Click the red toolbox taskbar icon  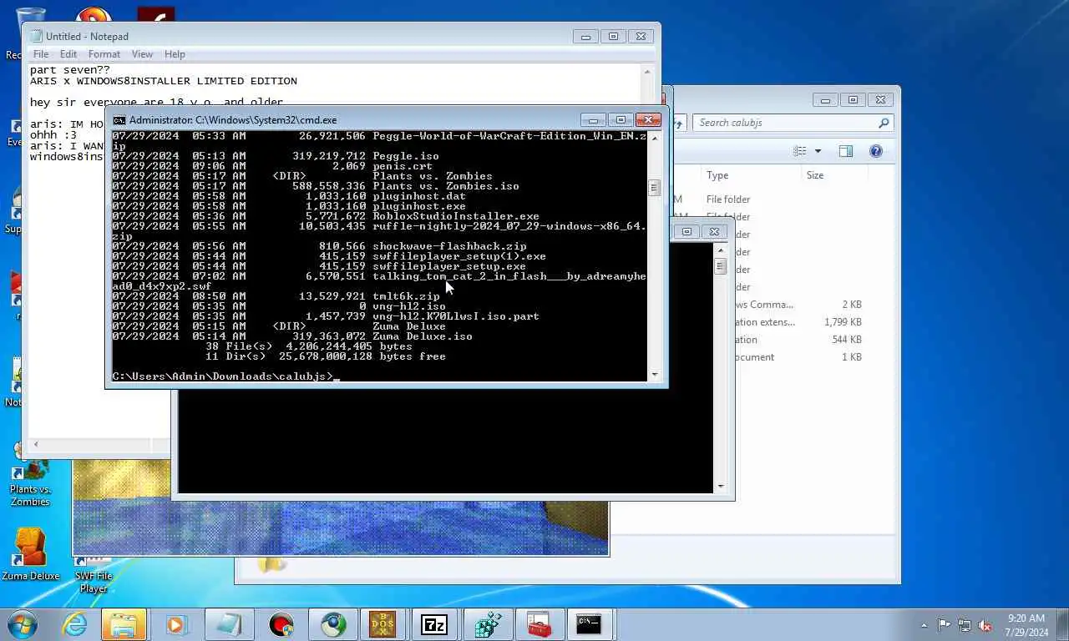[x=539, y=624]
